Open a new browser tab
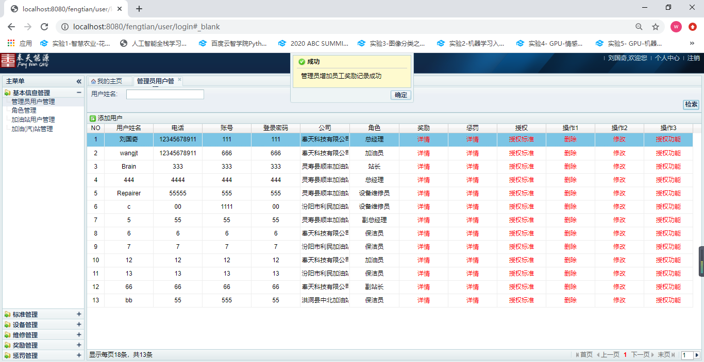Image resolution: width=704 pixels, height=362 pixels. tap(139, 9)
